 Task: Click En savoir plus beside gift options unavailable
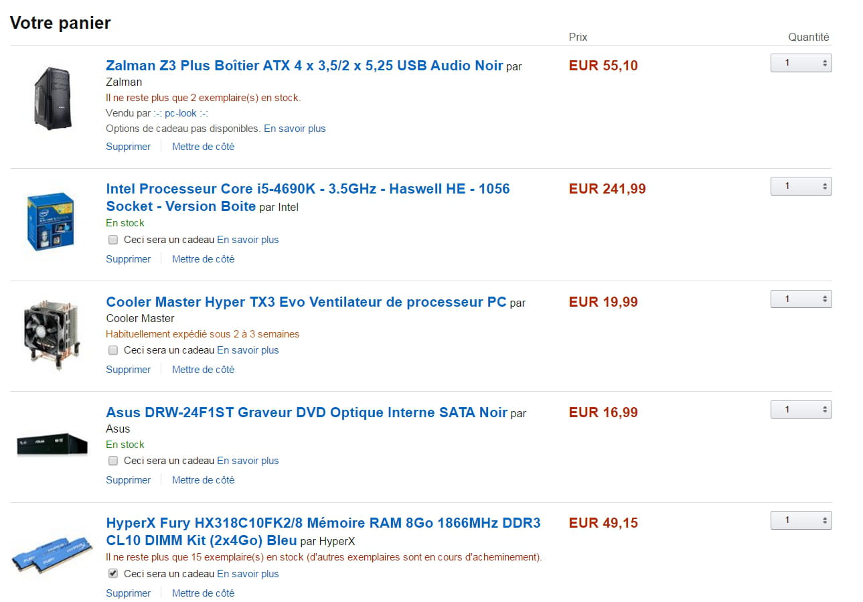pos(295,129)
